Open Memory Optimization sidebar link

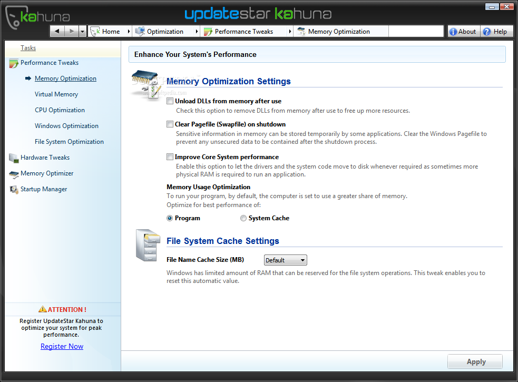click(x=65, y=79)
